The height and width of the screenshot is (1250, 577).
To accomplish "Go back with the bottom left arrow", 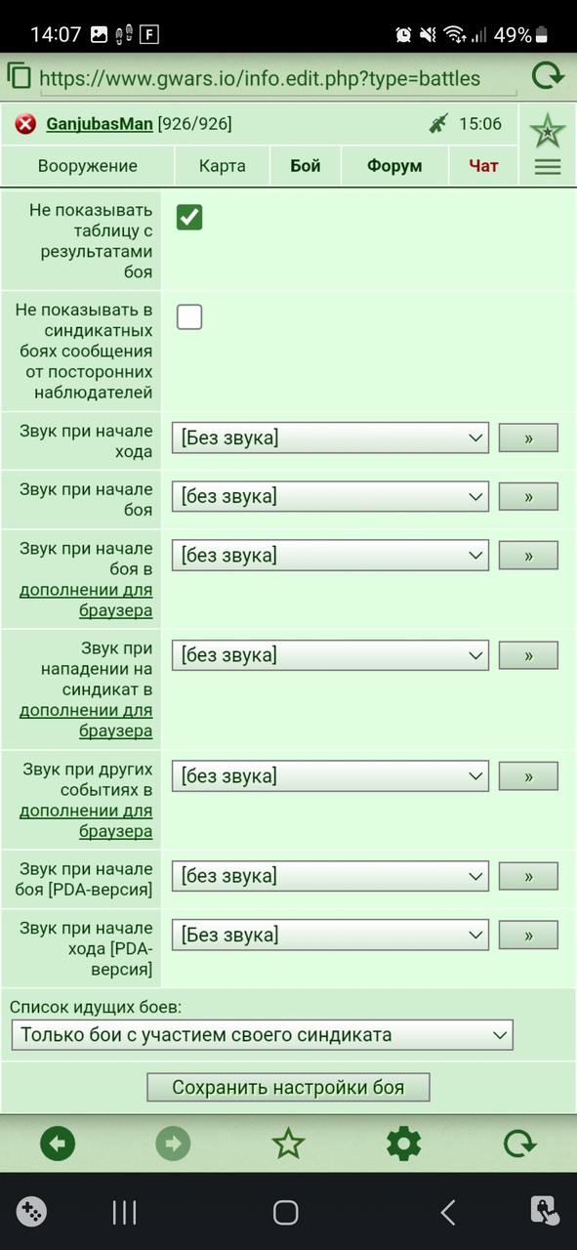I will coord(58,1144).
